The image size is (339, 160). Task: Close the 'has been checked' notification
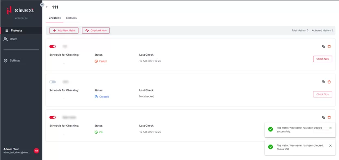tap(330, 146)
